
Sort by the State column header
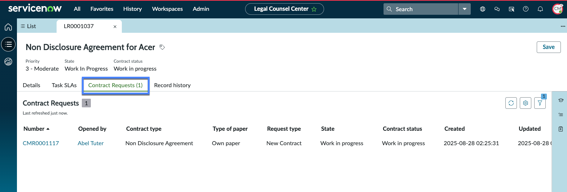328,129
